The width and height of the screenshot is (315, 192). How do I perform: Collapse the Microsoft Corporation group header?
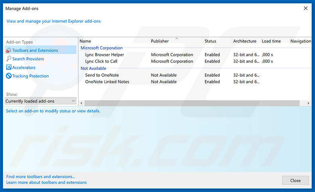click(101, 48)
